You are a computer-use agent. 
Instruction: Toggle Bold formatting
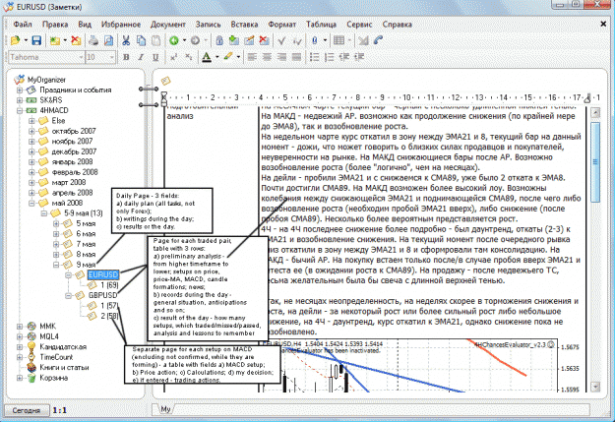pos(126,57)
